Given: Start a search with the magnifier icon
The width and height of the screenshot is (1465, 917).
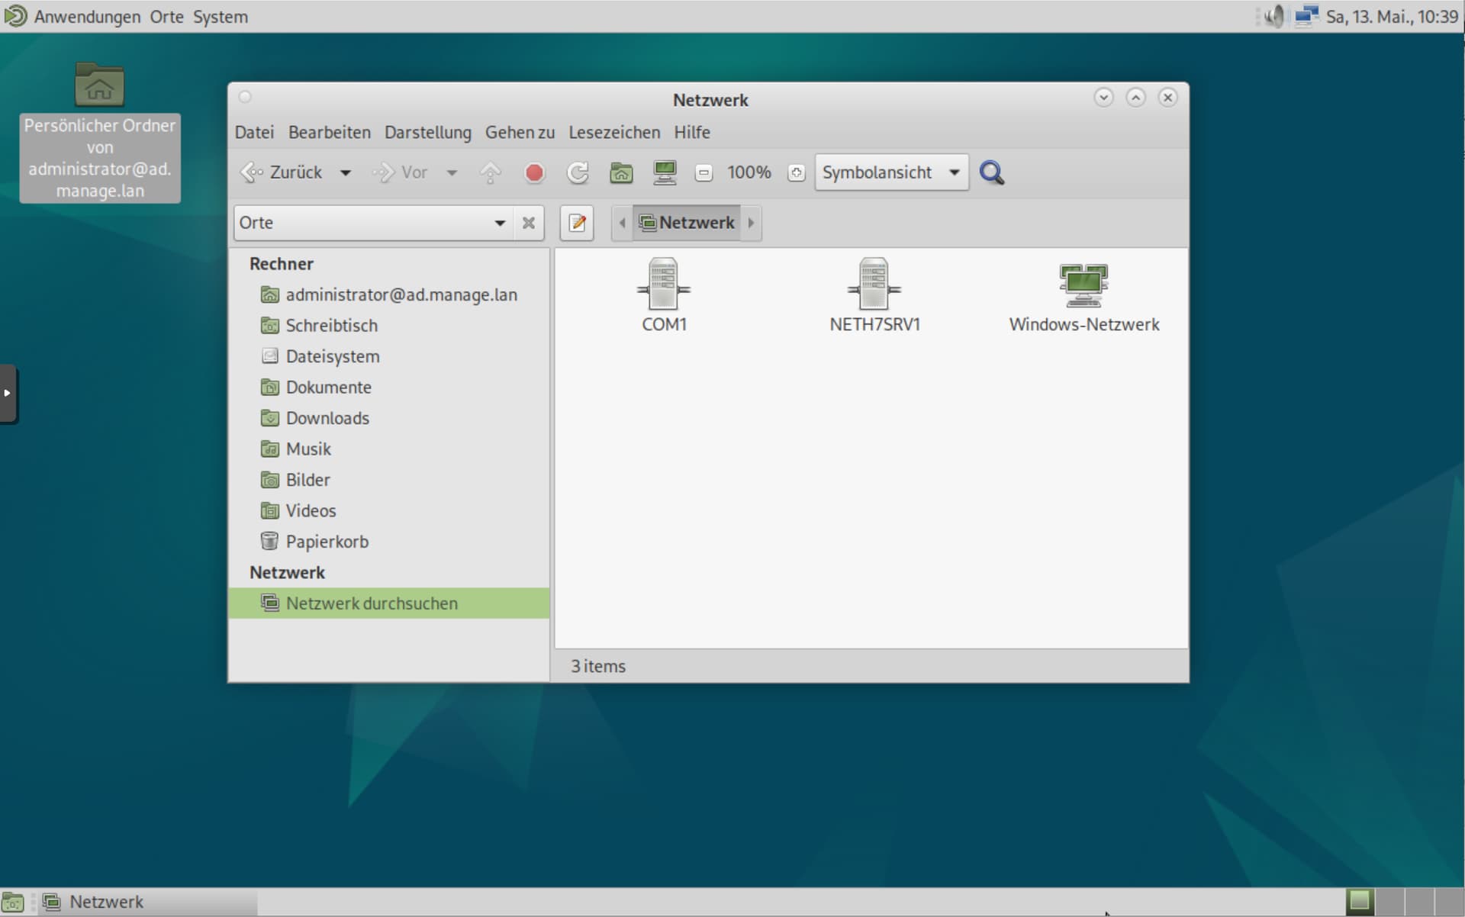Looking at the screenshot, I should tap(991, 172).
